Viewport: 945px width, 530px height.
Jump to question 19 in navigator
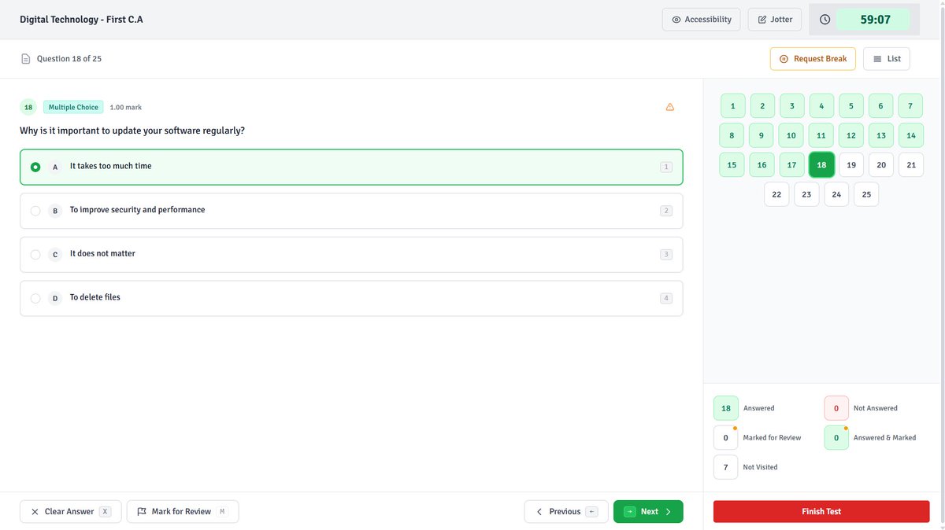click(x=851, y=165)
